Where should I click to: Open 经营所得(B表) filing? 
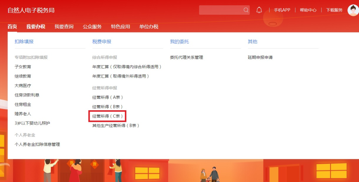tap(108, 107)
